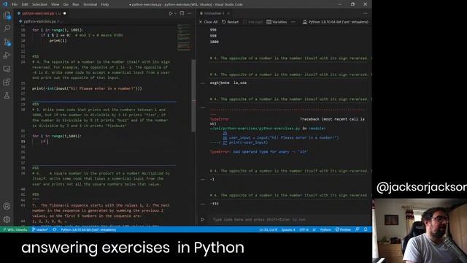Open the File menu

click(15, 4)
